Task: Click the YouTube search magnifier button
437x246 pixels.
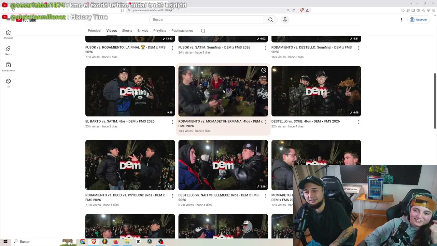Action: click(270, 19)
